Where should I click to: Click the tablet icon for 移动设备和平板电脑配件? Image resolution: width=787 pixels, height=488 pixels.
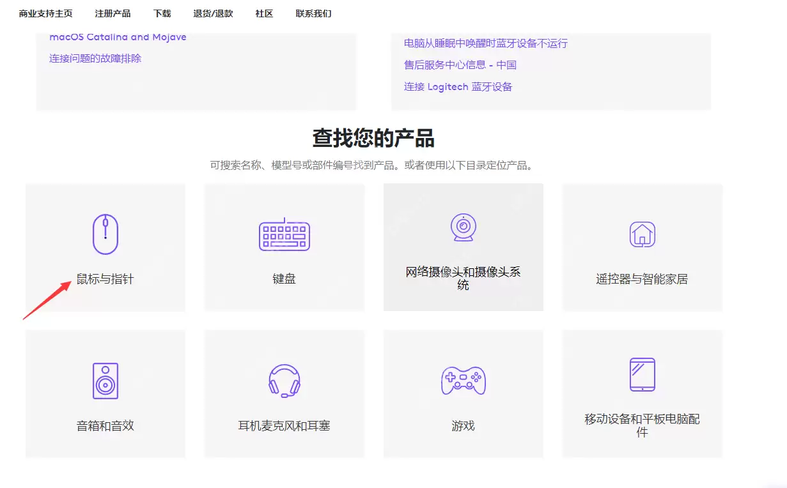point(642,375)
